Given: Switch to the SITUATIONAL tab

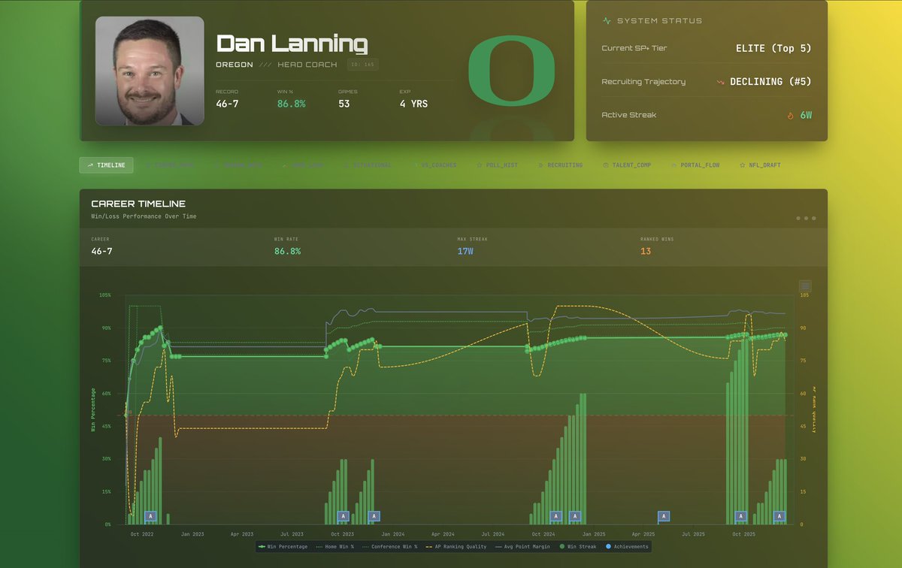Looking at the screenshot, I should [x=368, y=165].
